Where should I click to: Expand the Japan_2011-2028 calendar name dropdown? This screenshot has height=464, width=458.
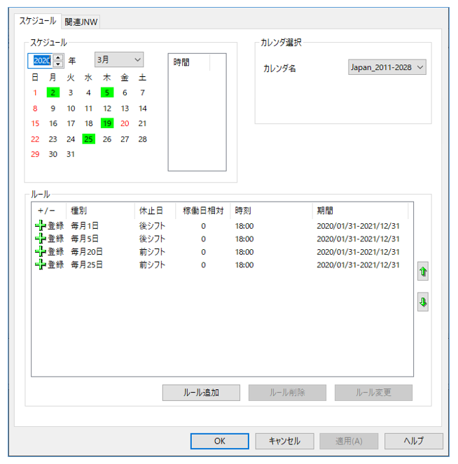387,67
